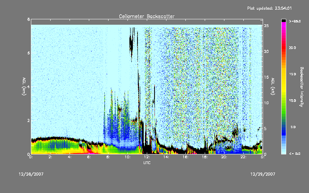The image size is (309, 193).
Task: Click the "15" tick on the AGL (kft) axis
Action: (x=266, y=77)
